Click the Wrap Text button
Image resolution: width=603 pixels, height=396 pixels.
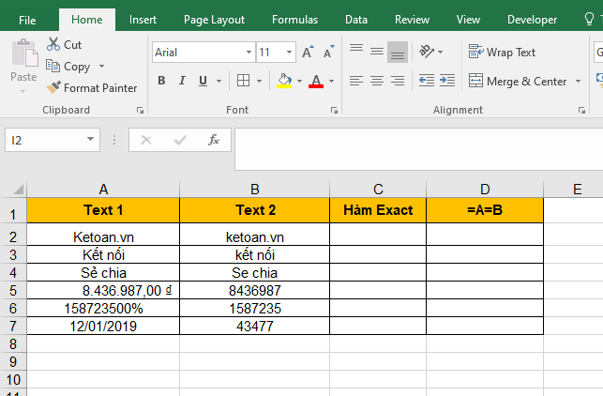coord(502,53)
